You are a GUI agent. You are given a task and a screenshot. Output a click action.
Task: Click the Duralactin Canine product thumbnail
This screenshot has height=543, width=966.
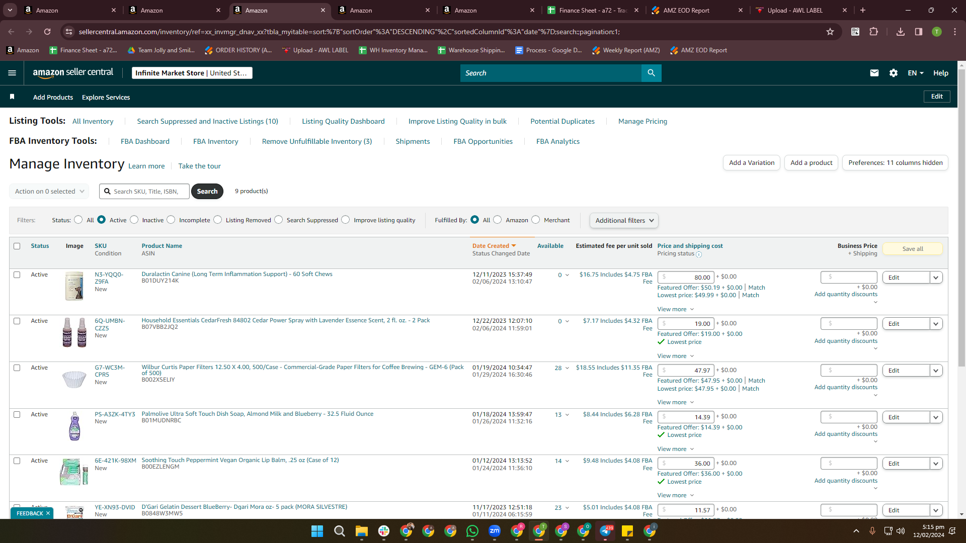(x=74, y=286)
